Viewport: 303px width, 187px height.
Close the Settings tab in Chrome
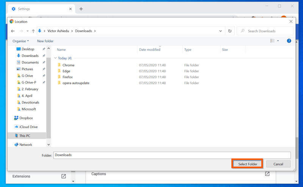coord(70,9)
